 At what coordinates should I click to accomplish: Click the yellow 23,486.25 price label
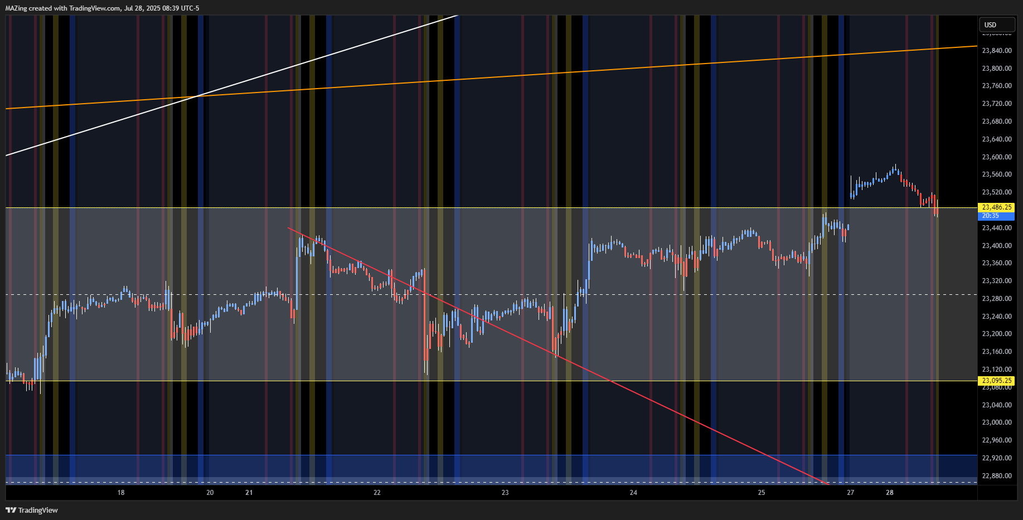coord(996,207)
